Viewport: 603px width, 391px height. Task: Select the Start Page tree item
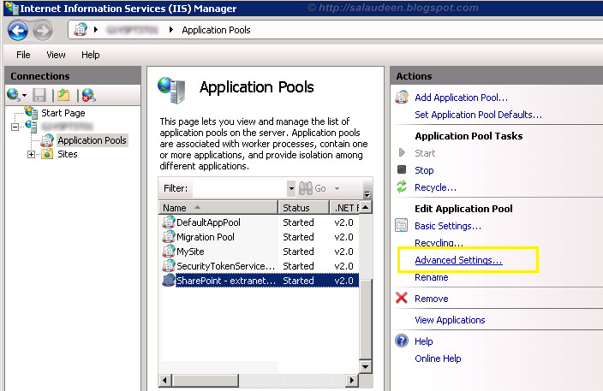[x=63, y=113]
